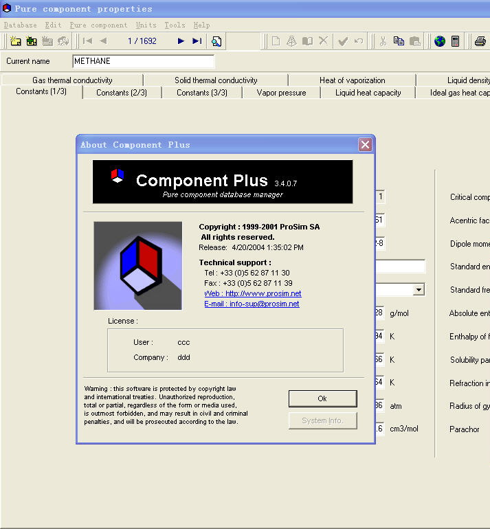Click the greyed third database icon in the toolbar
Screen dimensions: 490x529
coord(47,41)
